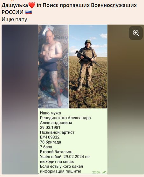
Task: Click the text Позывной: артист
Action: pos(57,132)
